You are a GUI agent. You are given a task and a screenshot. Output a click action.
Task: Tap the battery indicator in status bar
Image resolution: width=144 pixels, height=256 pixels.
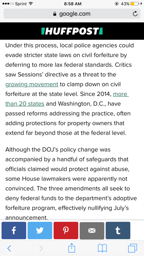pos(135,4)
